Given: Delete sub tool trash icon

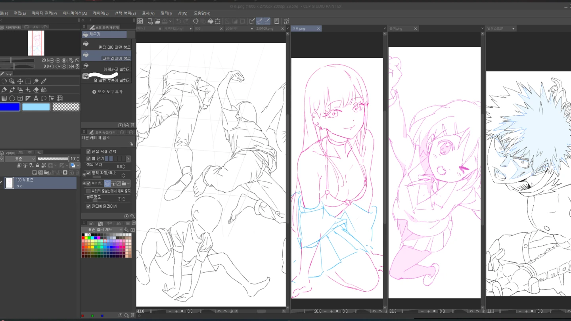Looking at the screenshot, I should click(132, 125).
